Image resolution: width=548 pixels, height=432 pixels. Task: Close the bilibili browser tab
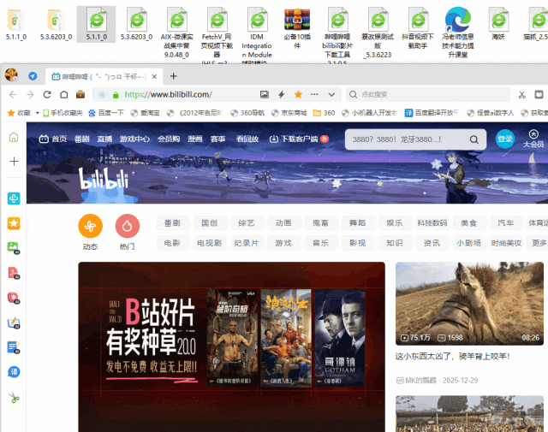(x=154, y=76)
